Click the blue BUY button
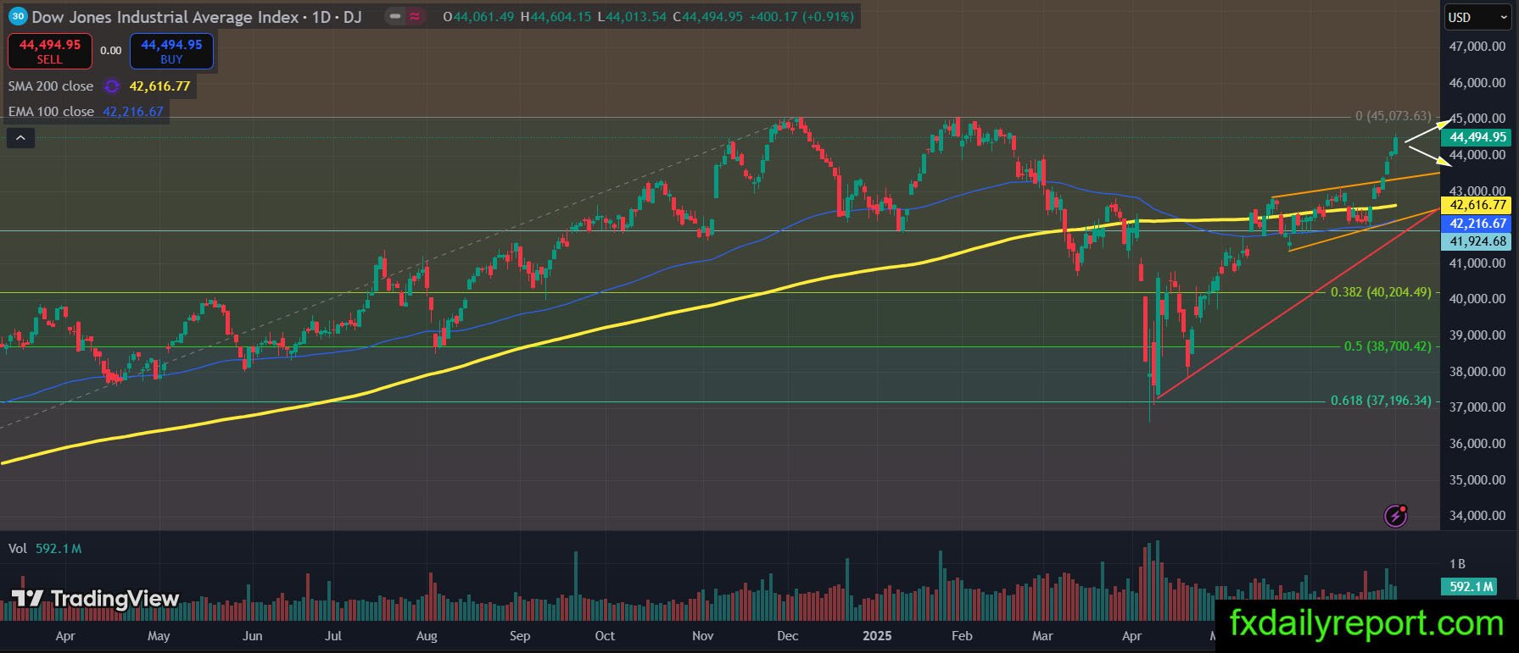Viewport: 1519px width, 653px height. click(x=171, y=51)
